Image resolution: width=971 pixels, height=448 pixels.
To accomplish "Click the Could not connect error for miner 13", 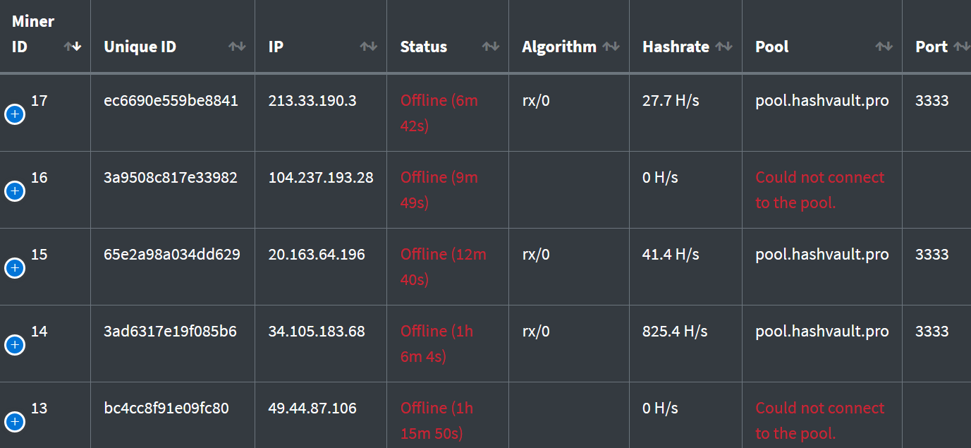I will click(x=819, y=420).
